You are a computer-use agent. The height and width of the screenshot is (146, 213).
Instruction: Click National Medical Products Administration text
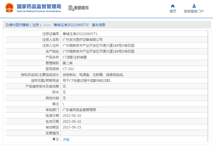(39, 11)
